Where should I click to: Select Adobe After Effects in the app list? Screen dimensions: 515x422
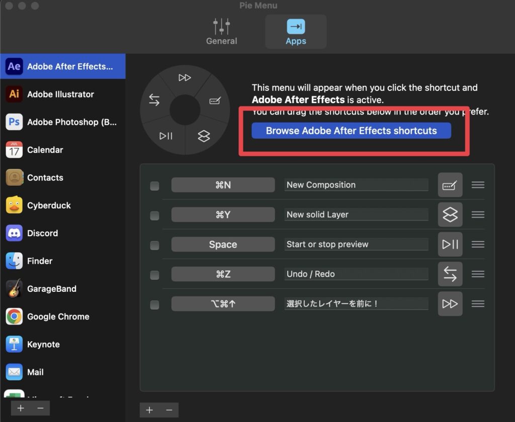pyautogui.click(x=63, y=66)
